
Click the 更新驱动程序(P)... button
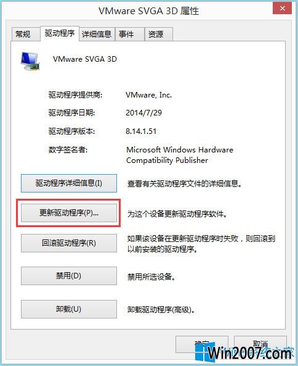point(69,213)
